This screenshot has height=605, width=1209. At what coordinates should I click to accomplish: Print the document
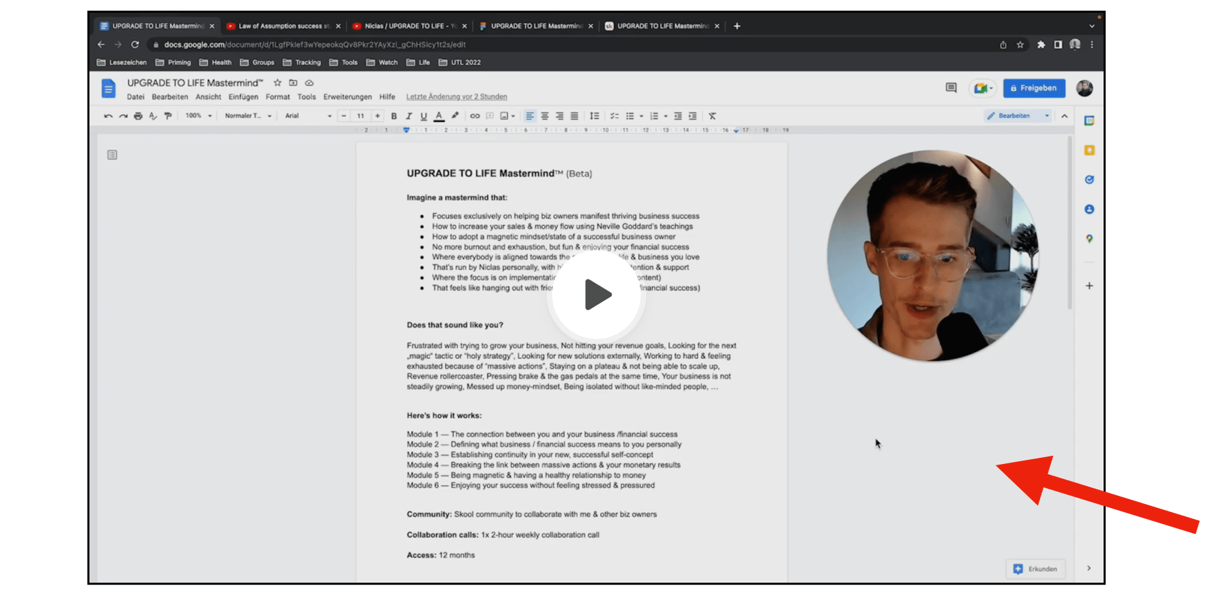tap(138, 116)
